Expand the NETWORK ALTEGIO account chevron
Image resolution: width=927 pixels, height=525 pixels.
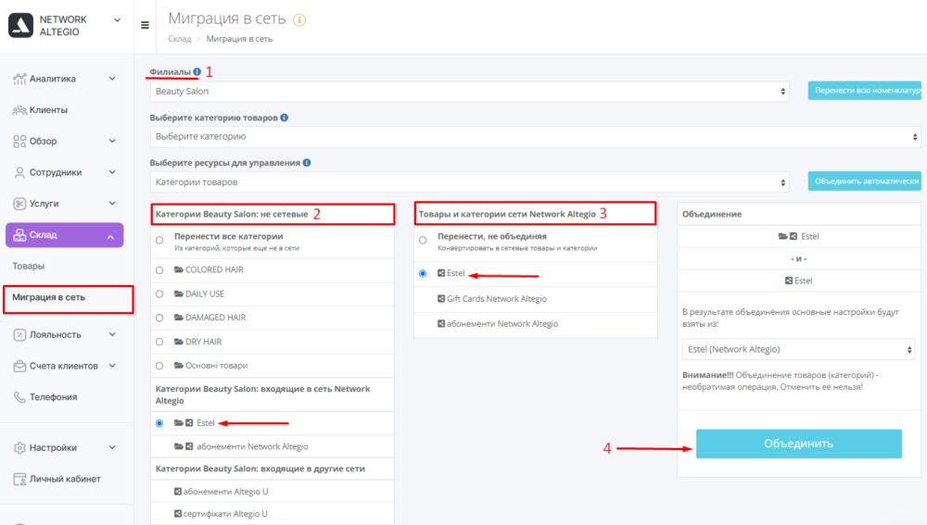[x=117, y=20]
